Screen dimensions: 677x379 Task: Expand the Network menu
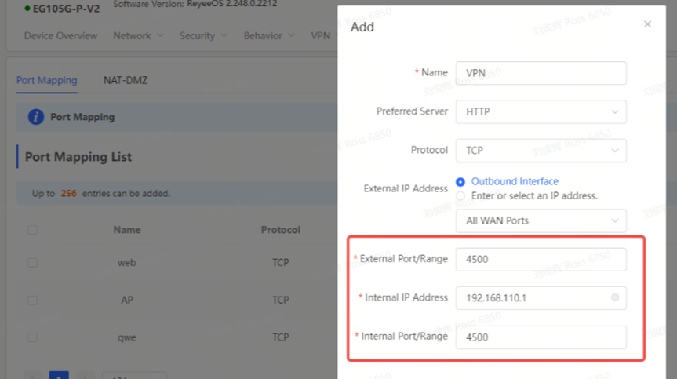click(138, 35)
